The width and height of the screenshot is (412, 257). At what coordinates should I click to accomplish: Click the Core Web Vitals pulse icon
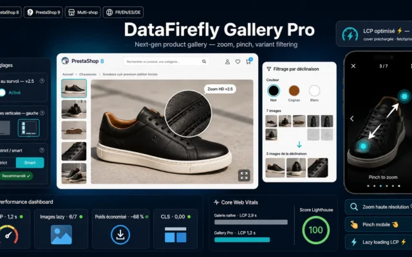[216, 202]
